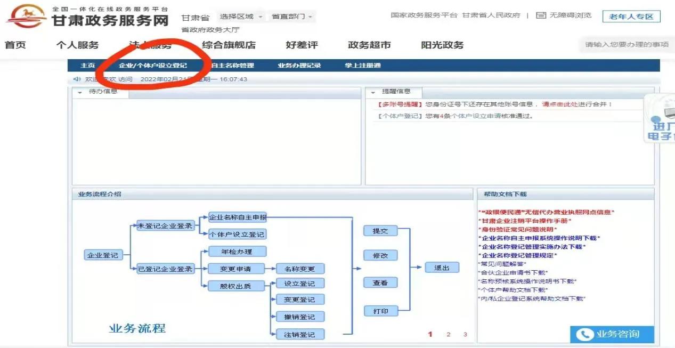Go to page 2 in the pagination

(448, 334)
